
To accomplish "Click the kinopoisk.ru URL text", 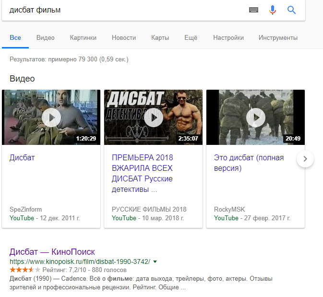I will pyautogui.click(x=80, y=261).
